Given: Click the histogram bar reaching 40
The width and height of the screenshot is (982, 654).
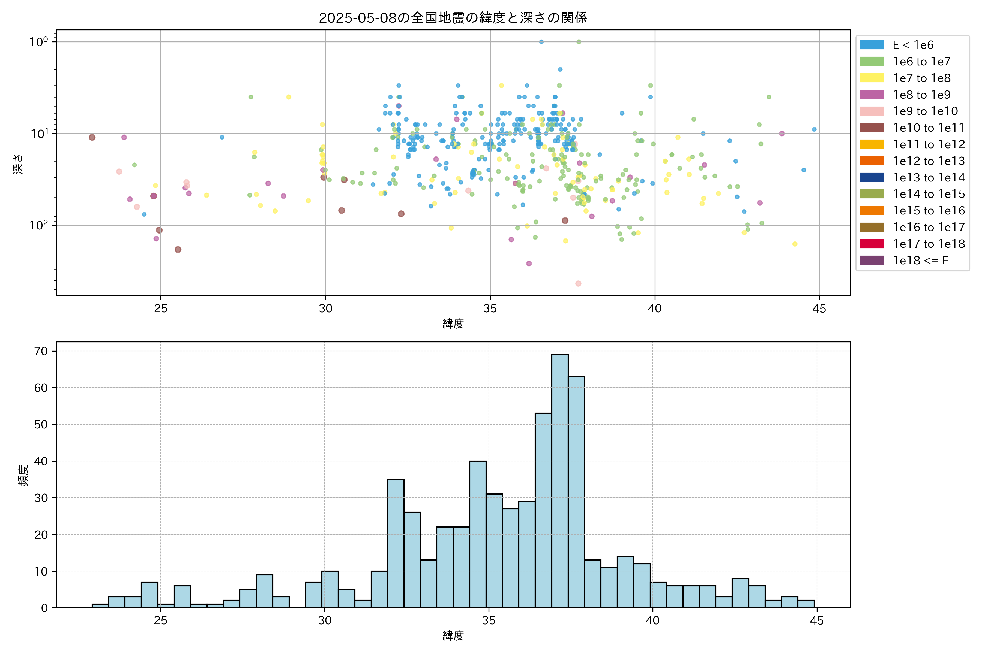Looking at the screenshot, I should pyautogui.click(x=478, y=534).
